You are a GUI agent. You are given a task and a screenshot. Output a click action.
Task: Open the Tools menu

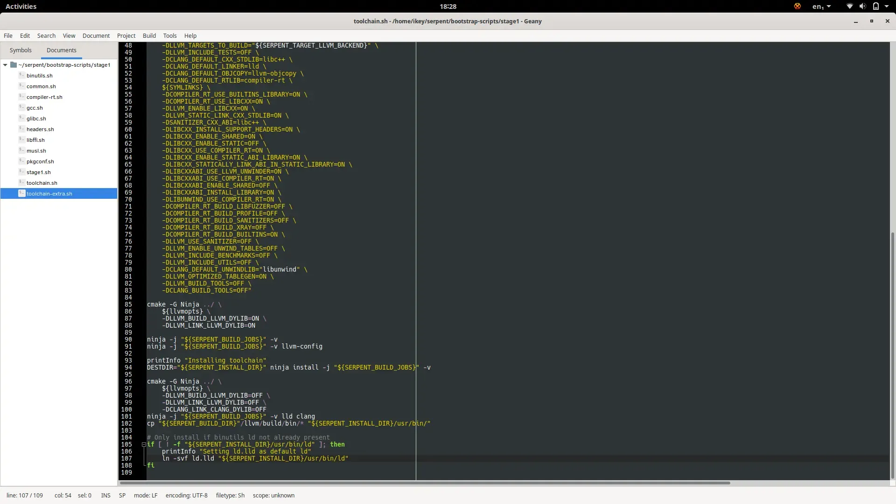click(x=170, y=35)
